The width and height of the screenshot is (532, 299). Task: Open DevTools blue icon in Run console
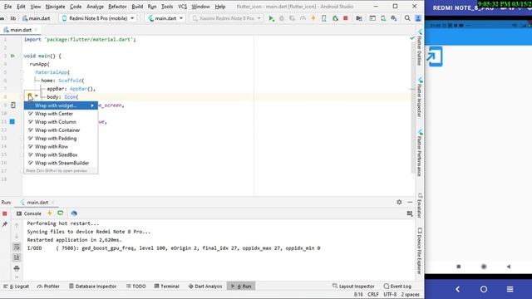click(74, 213)
